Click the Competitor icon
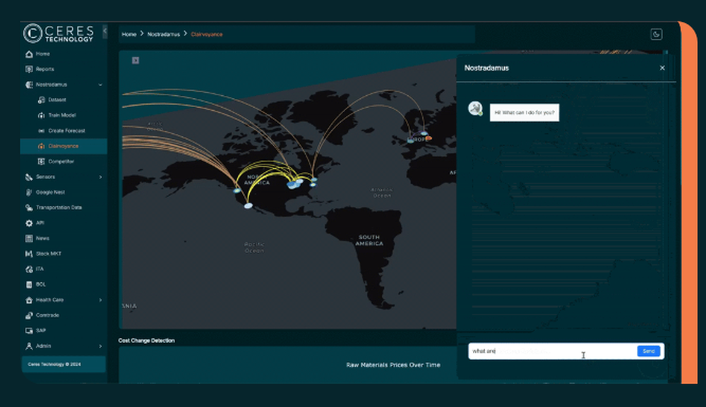 point(42,162)
